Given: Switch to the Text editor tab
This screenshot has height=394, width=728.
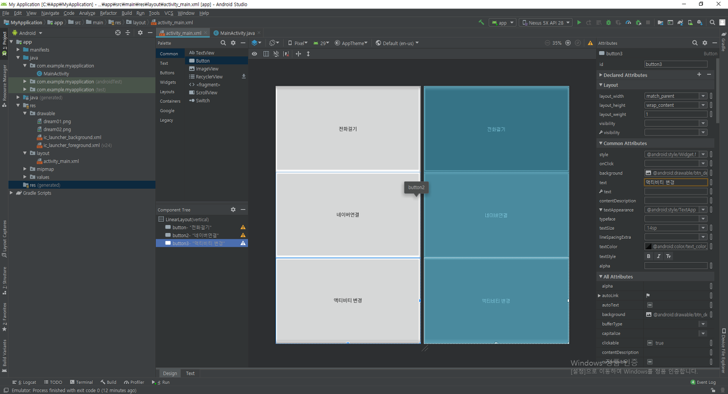Looking at the screenshot, I should [190, 374].
